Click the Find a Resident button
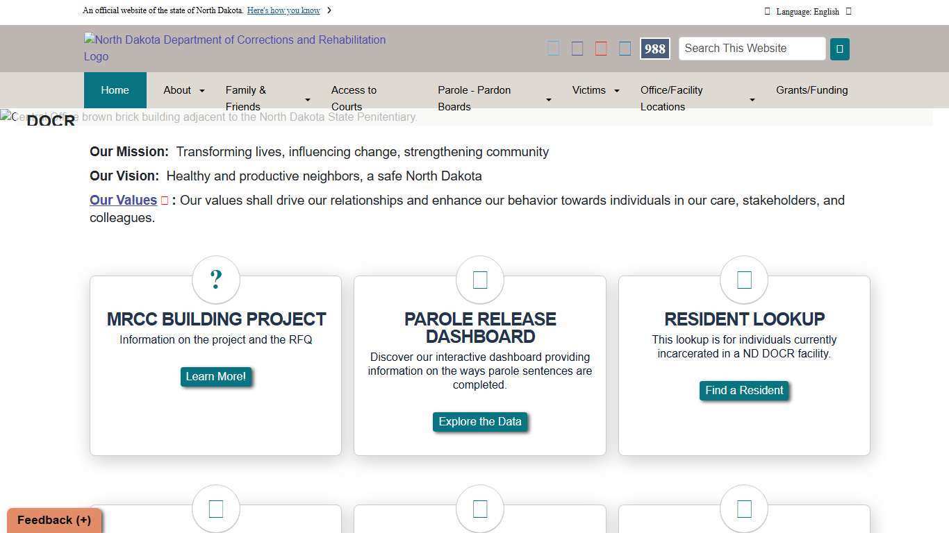The image size is (949, 533). 744,391
